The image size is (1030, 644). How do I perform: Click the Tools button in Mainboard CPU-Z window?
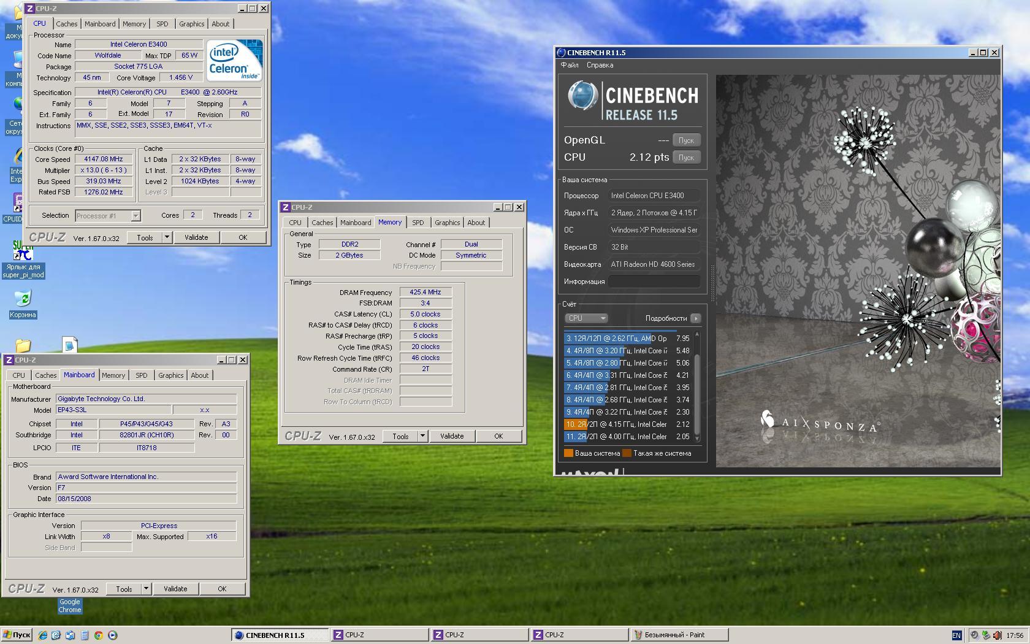tap(124, 589)
